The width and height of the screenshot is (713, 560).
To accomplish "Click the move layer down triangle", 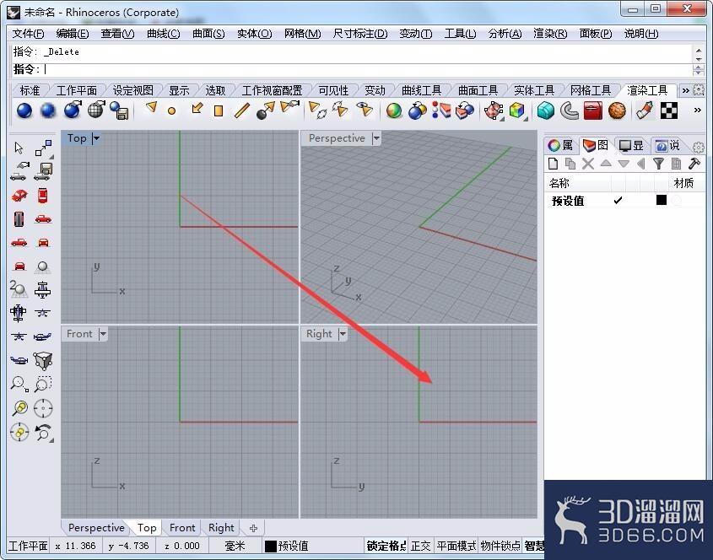I will pos(624,164).
